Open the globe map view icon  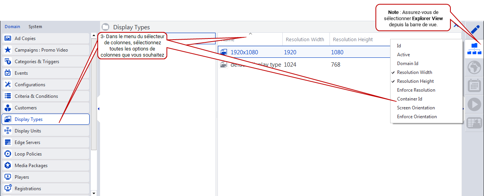(x=474, y=68)
